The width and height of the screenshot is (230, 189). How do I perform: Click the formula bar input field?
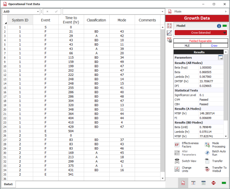tap(112, 12)
